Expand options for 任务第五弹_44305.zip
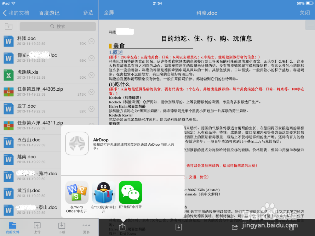 click(x=92, y=92)
